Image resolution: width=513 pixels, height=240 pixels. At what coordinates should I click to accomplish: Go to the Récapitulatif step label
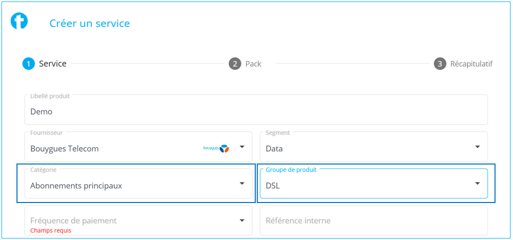tap(471, 64)
